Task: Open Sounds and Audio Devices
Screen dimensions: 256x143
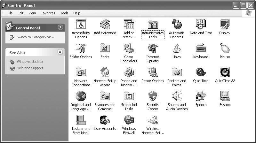Action: coord(177,96)
